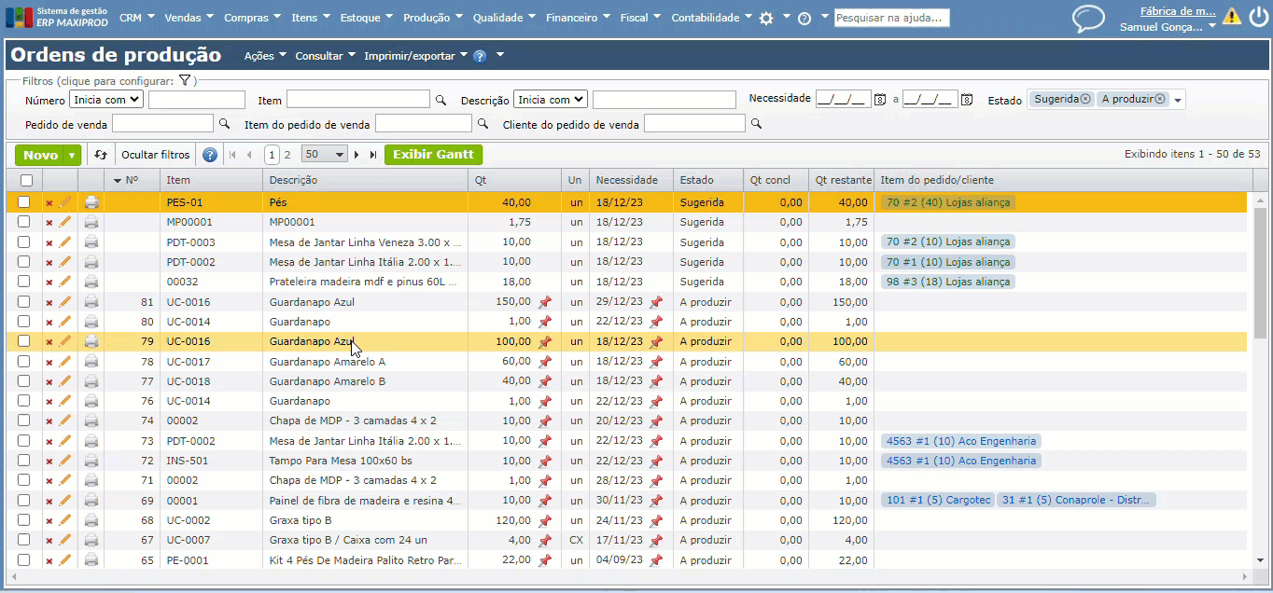Screen dimensions: 1273x593
Task: Click the red delete X for order 79
Action: click(x=49, y=342)
